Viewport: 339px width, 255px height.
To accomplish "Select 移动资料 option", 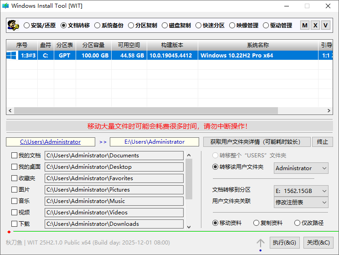I will pyautogui.click(x=227, y=223).
